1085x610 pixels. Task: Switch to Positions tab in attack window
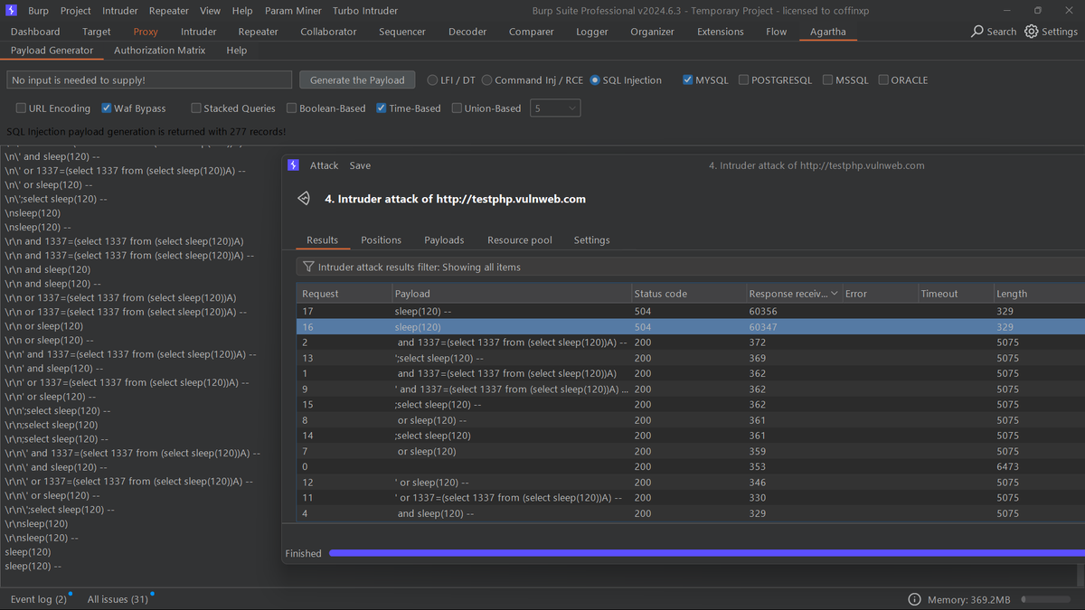point(381,240)
